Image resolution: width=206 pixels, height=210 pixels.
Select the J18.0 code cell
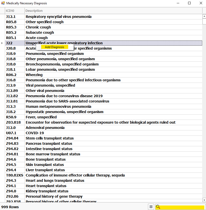(15, 64)
